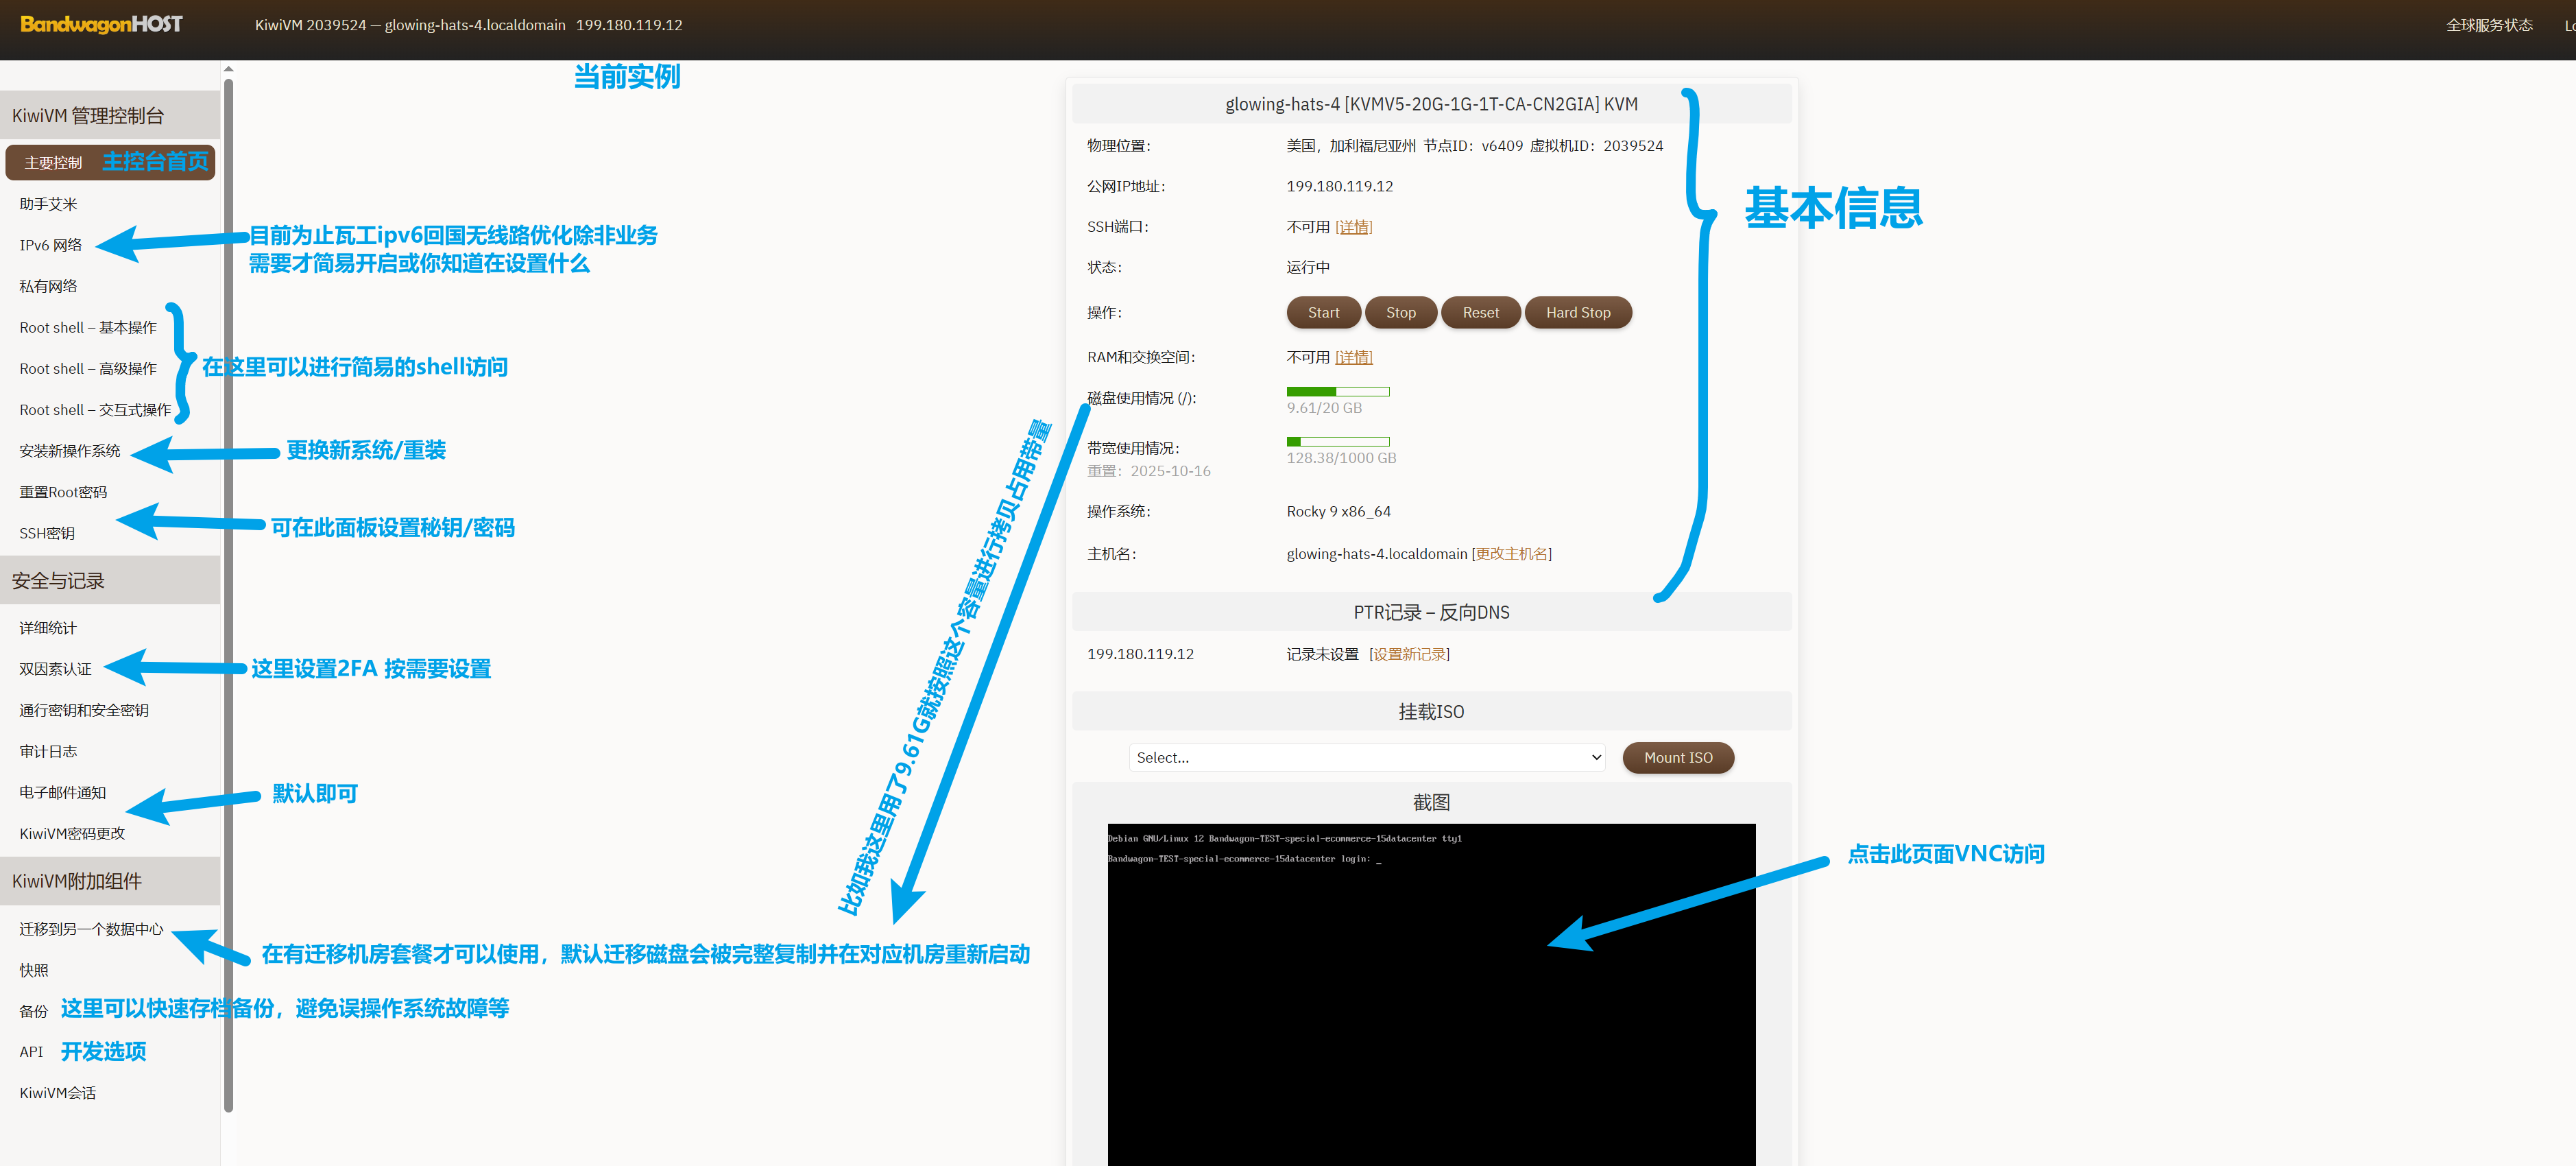Open 私有网络 in the sidebar
The width and height of the screenshot is (2576, 1166).
coord(48,286)
